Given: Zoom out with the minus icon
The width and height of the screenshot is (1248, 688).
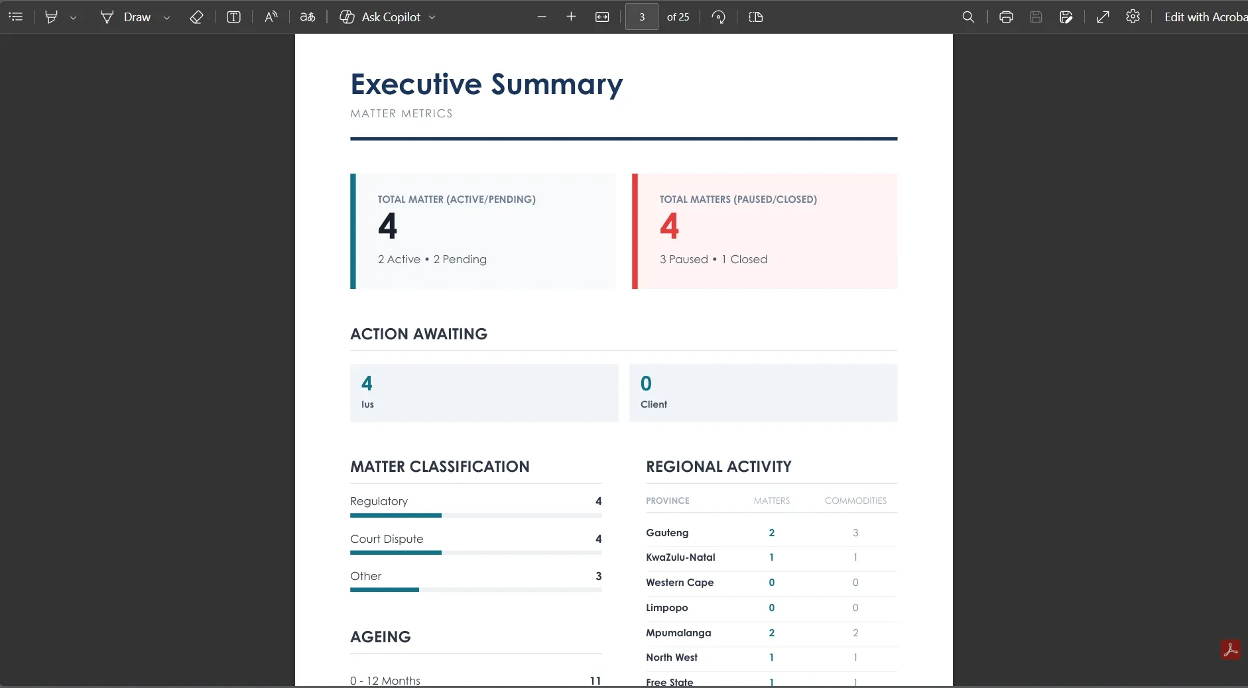Looking at the screenshot, I should pyautogui.click(x=542, y=17).
